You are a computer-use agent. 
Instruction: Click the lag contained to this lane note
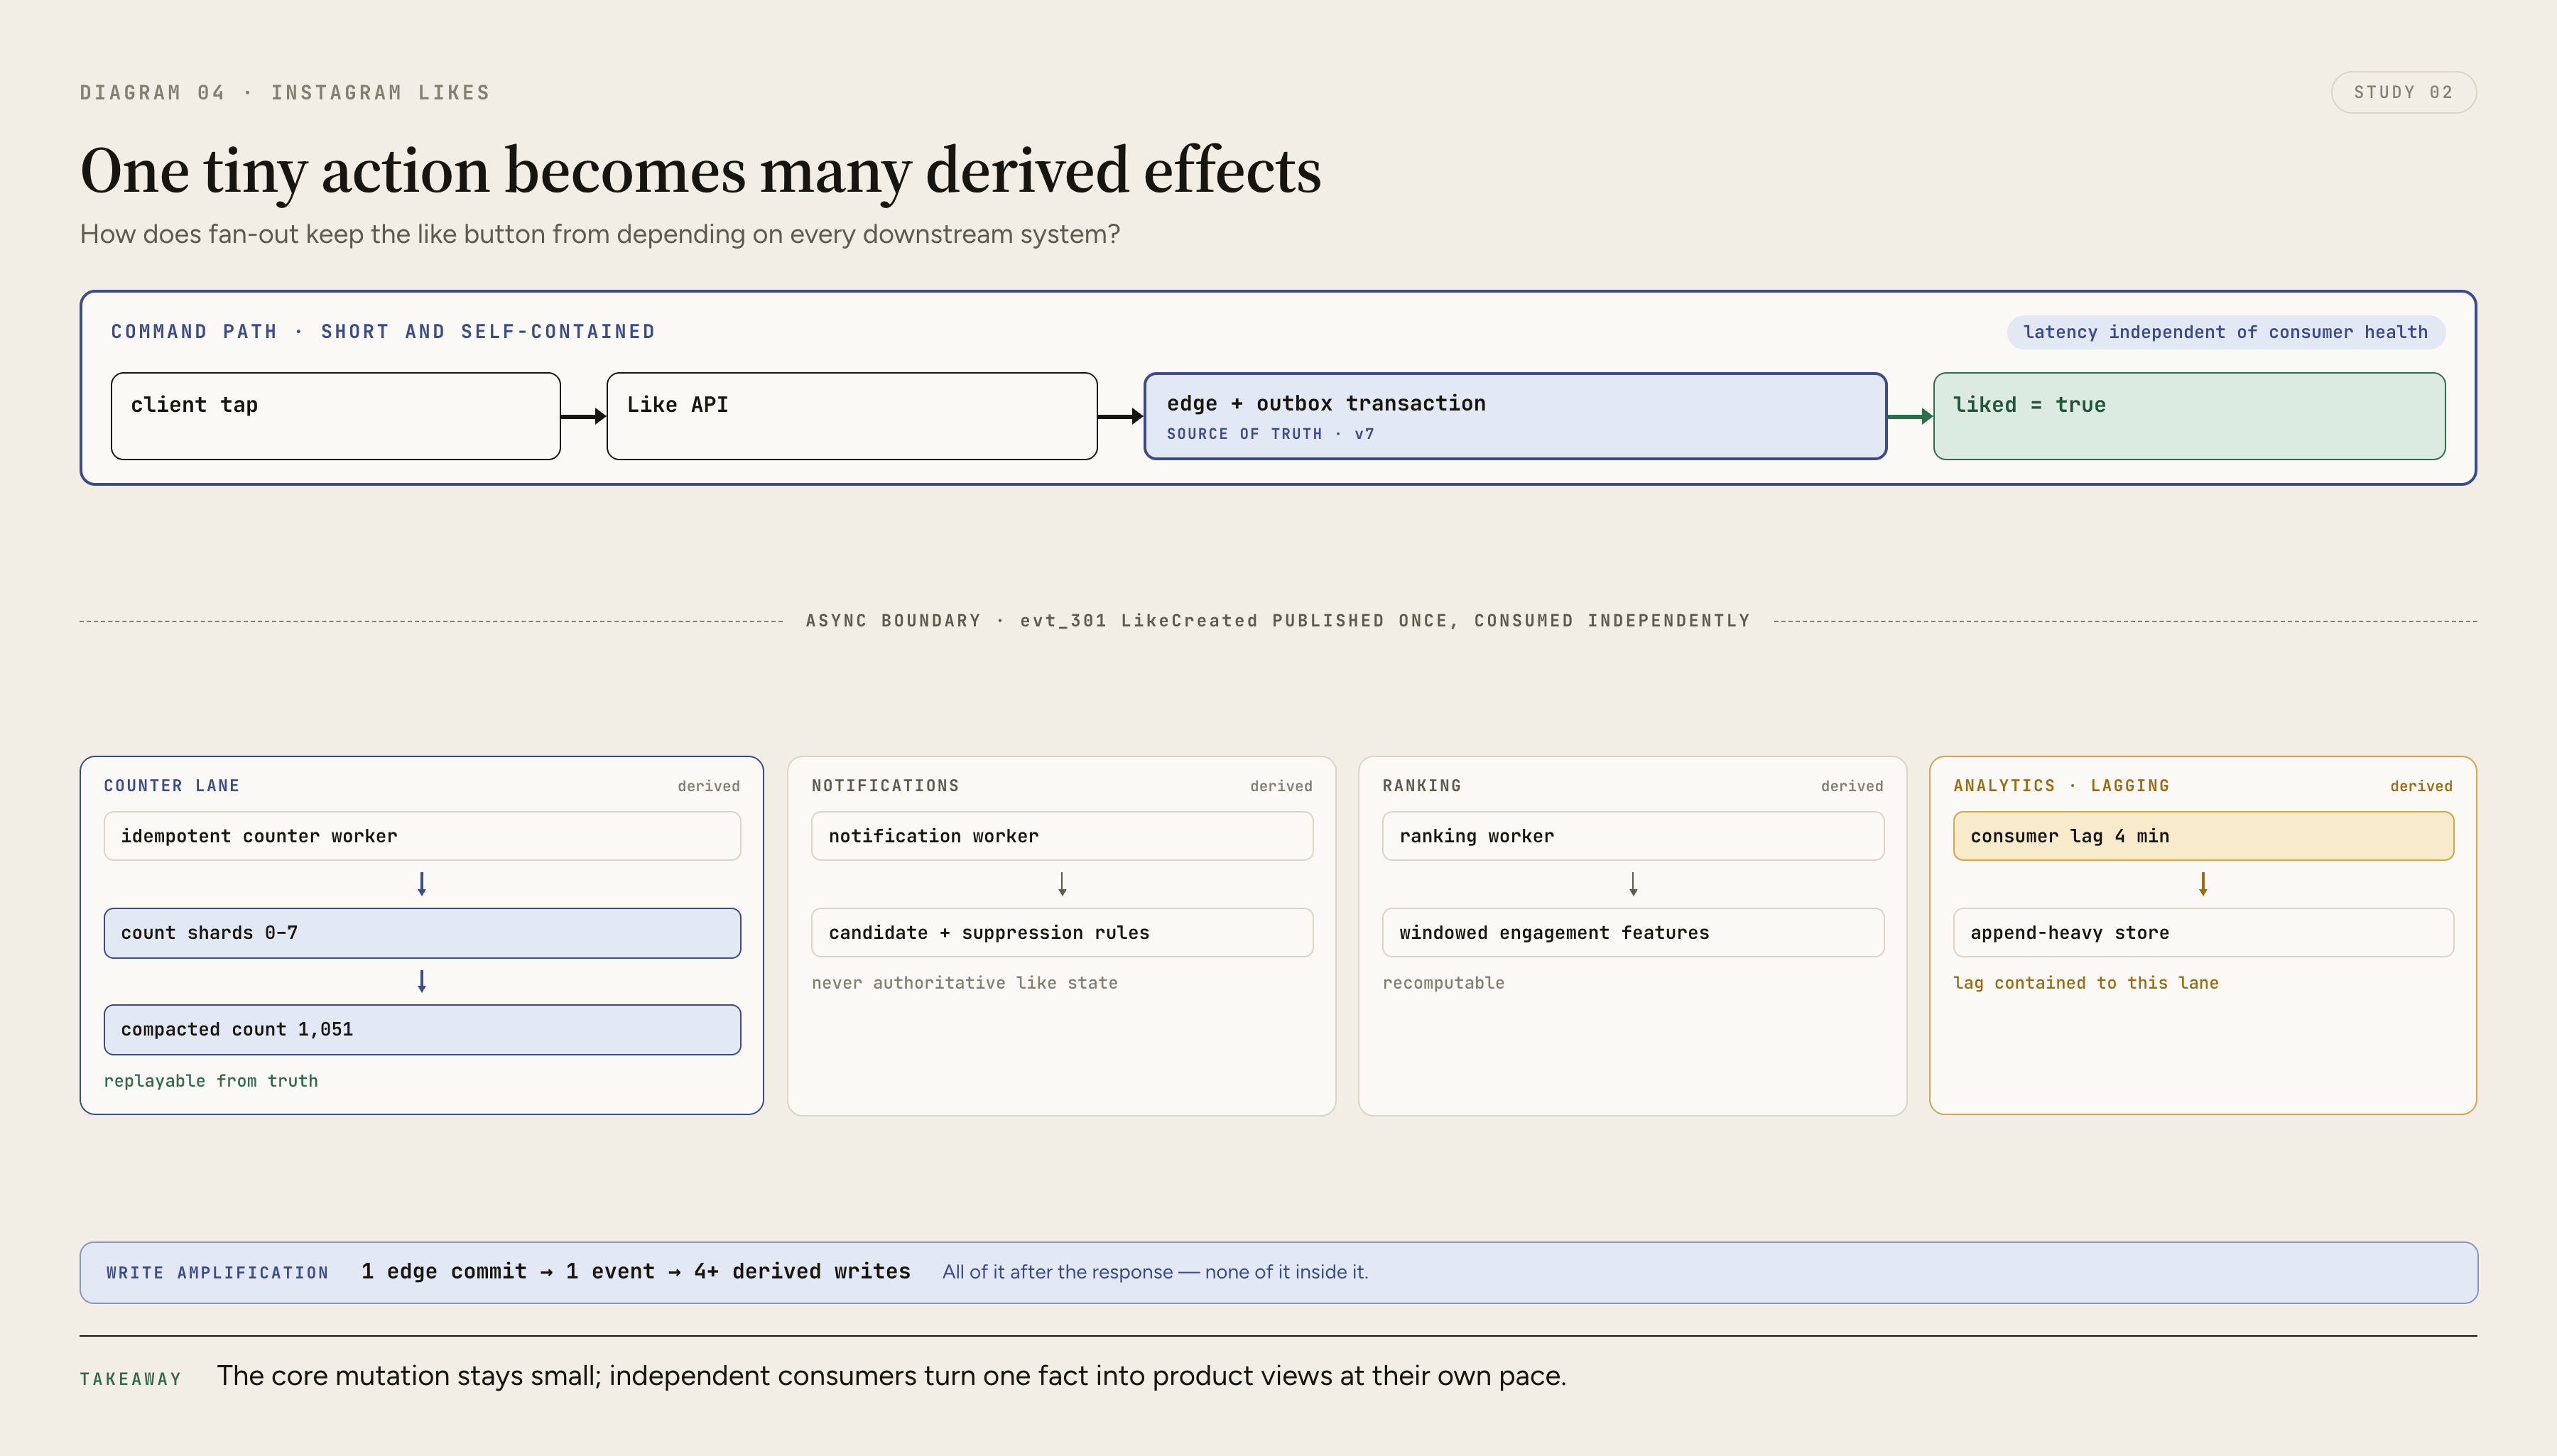pyautogui.click(x=2086, y=983)
